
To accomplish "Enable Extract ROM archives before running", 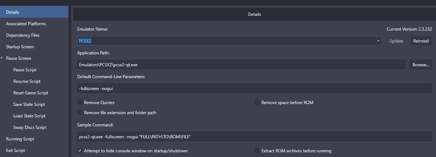I will [x=257, y=151].
